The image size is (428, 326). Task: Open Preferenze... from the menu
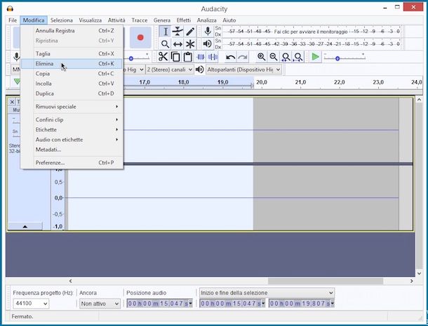[72, 162]
